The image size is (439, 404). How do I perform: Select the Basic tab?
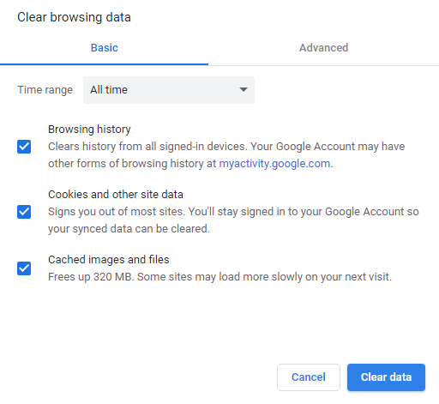coord(105,48)
